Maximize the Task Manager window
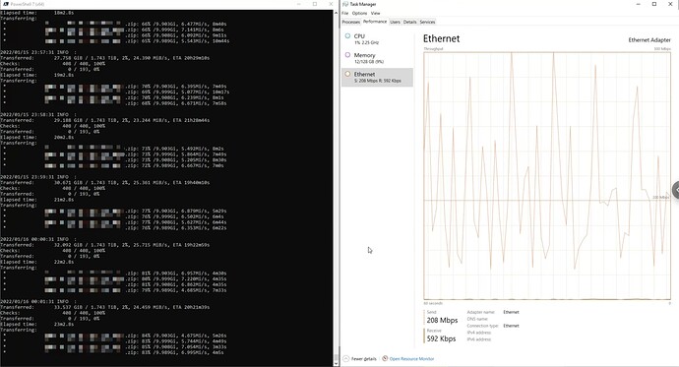 pyautogui.click(x=654, y=4)
